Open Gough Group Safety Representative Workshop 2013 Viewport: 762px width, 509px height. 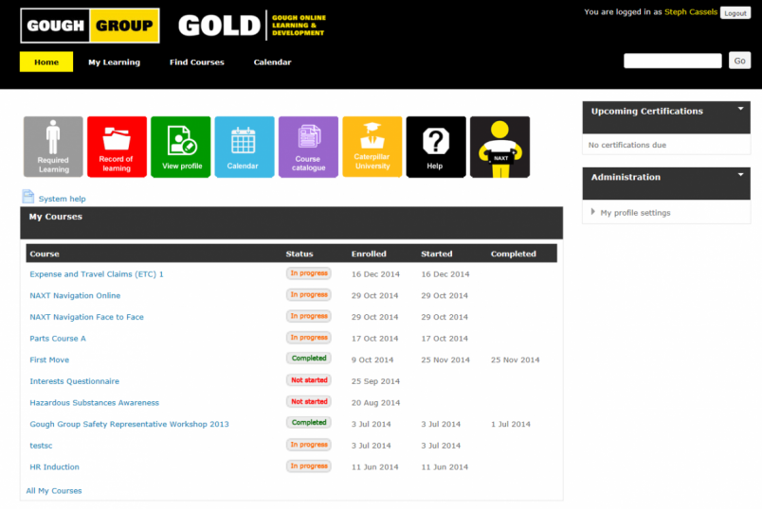tap(129, 424)
